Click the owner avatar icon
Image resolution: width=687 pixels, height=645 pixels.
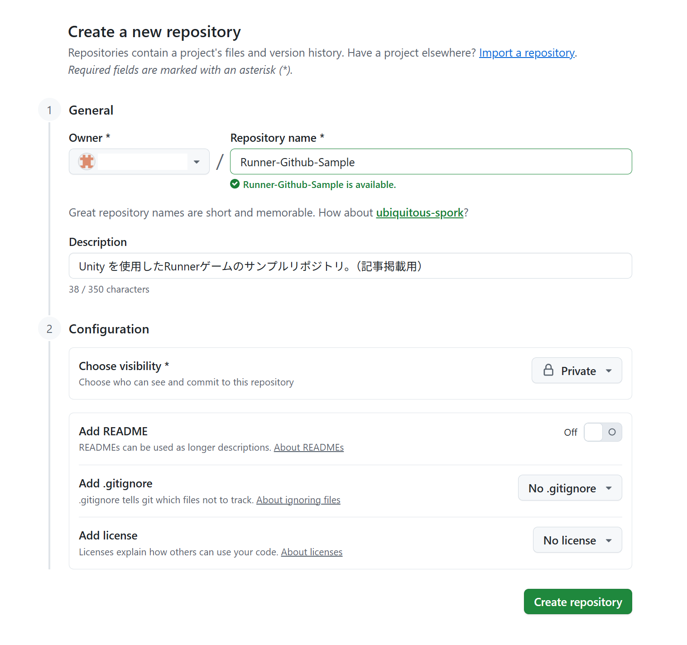point(86,162)
